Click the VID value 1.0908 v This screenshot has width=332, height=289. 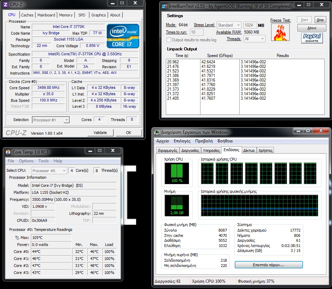[43, 206]
